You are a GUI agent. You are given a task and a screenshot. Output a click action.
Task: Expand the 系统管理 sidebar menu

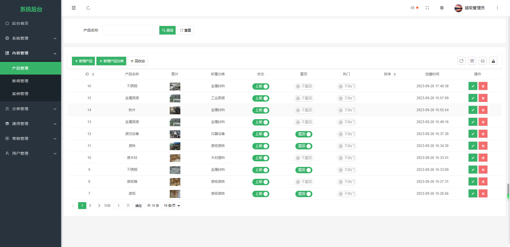[x=31, y=38]
